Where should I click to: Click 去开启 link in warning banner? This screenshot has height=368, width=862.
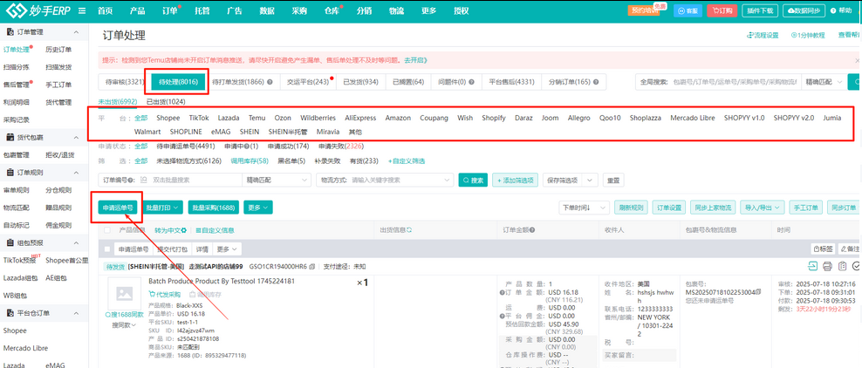[x=415, y=60]
